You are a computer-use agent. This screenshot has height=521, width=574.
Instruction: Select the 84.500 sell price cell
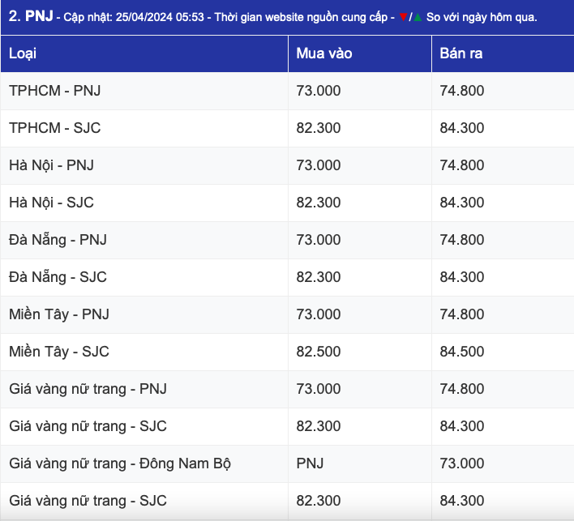click(462, 352)
